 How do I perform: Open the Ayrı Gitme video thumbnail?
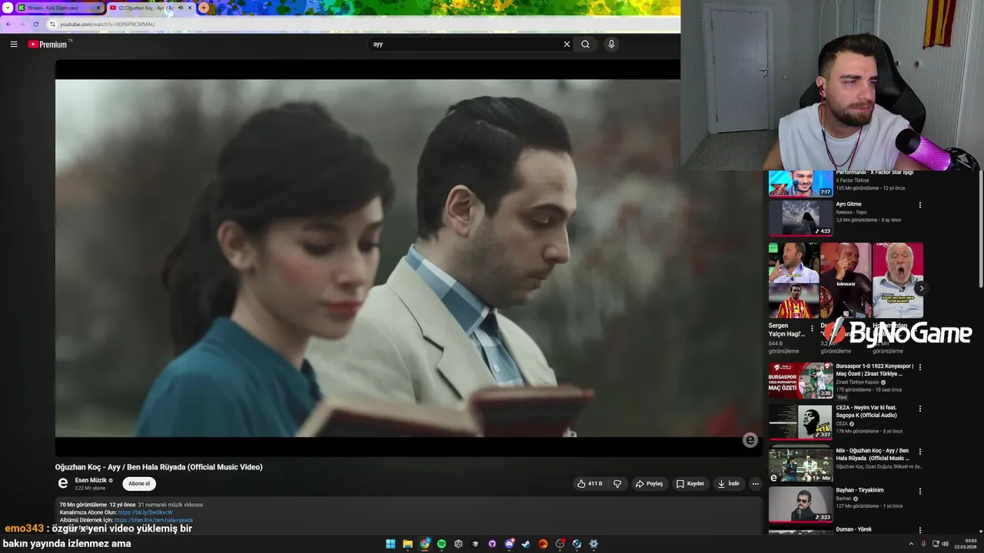pyautogui.click(x=801, y=218)
